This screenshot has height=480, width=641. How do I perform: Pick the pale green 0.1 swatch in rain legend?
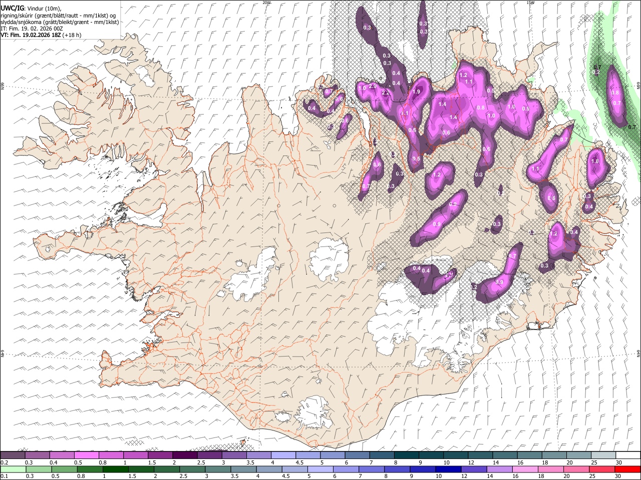[x=13, y=469]
